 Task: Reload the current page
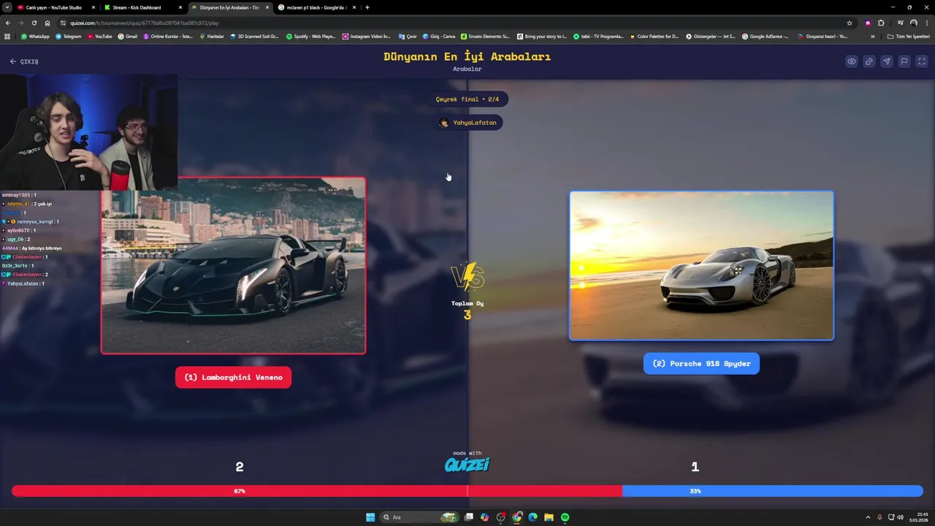(x=34, y=23)
